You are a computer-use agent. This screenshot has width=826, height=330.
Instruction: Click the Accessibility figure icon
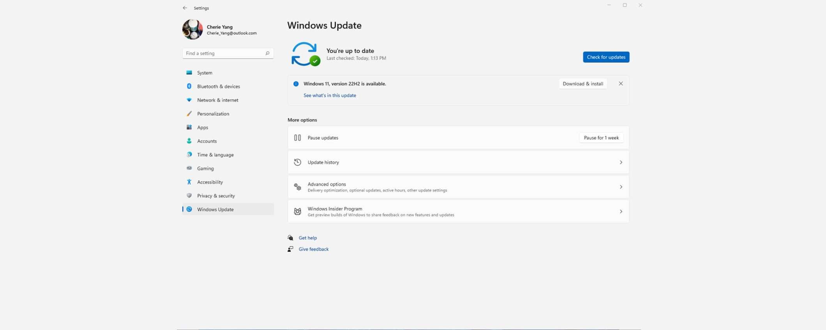(189, 182)
